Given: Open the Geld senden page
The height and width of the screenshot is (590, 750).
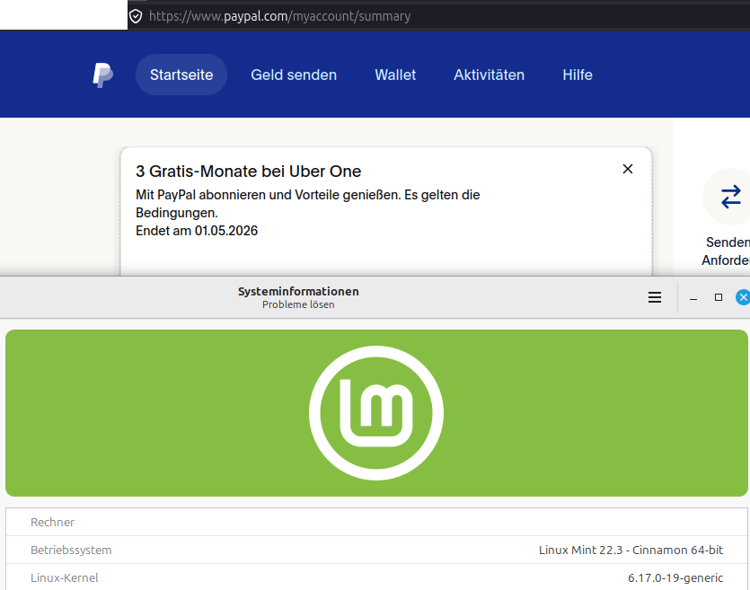Looking at the screenshot, I should pos(294,75).
